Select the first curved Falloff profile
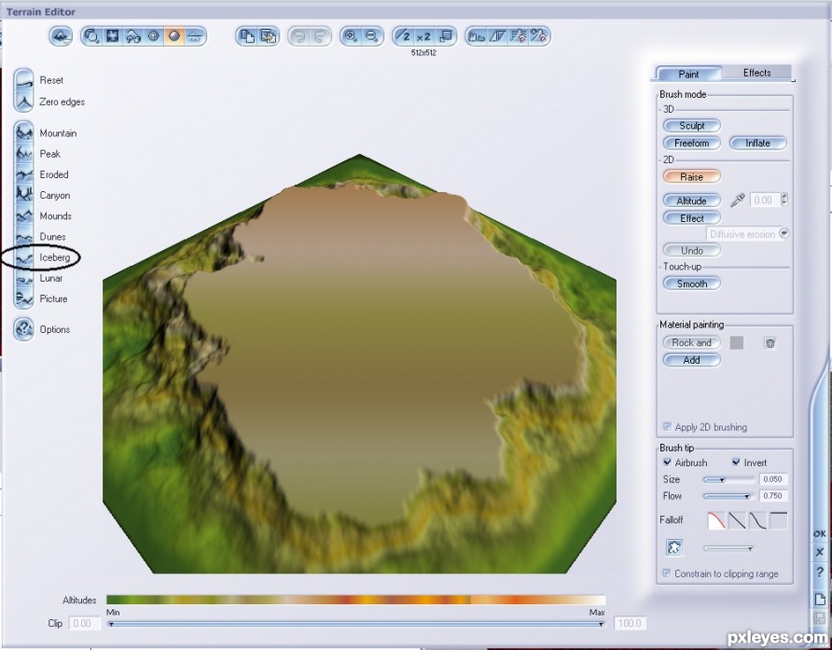832x650 pixels. (x=716, y=520)
